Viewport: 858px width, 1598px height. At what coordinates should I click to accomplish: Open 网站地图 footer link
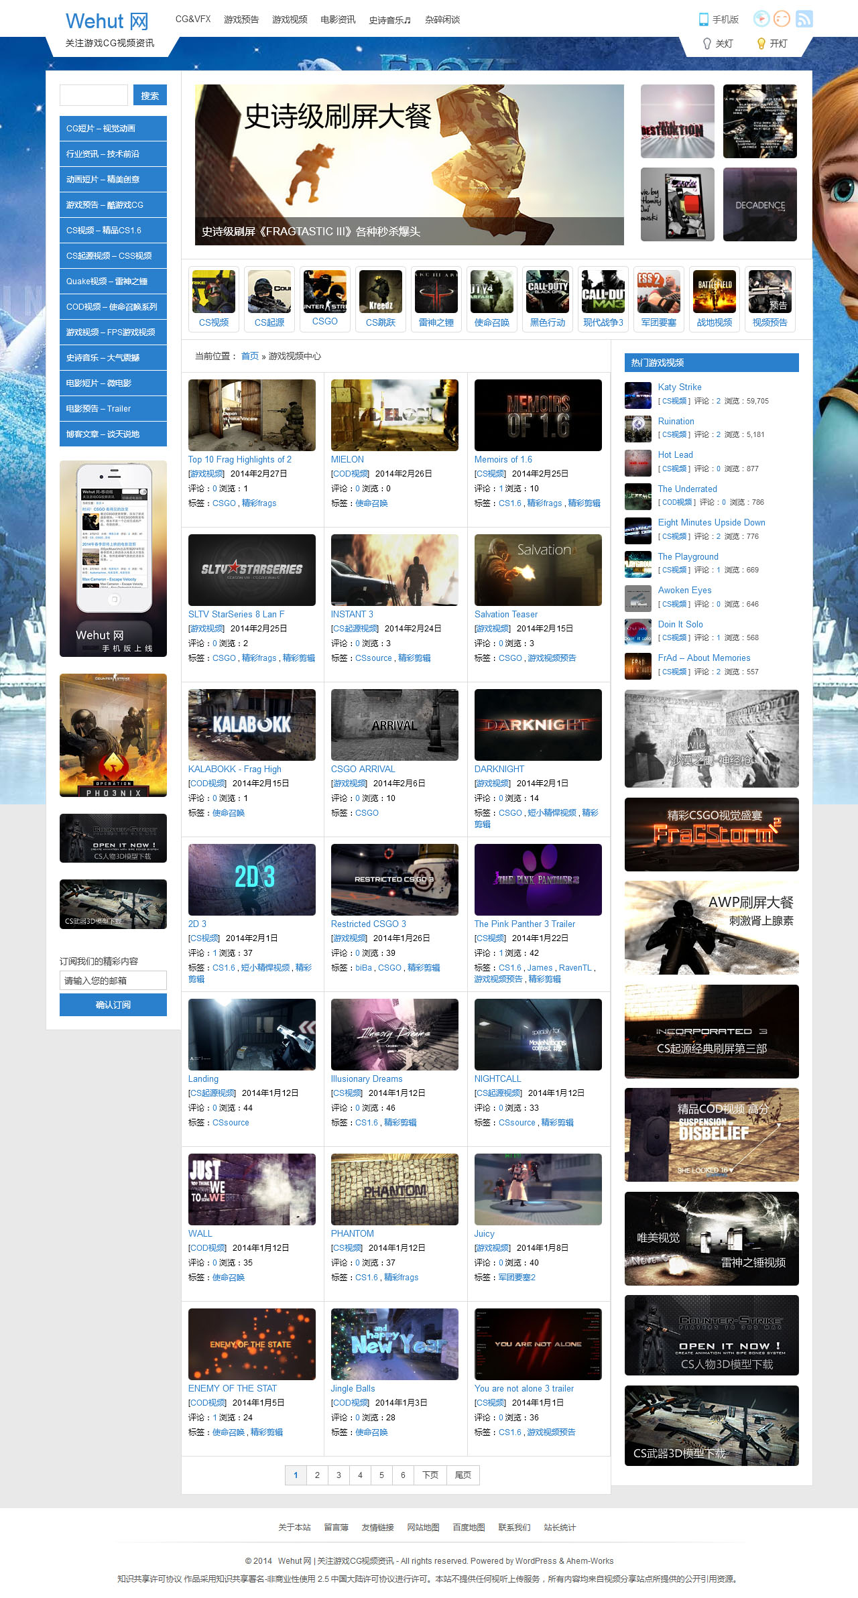tap(424, 1527)
